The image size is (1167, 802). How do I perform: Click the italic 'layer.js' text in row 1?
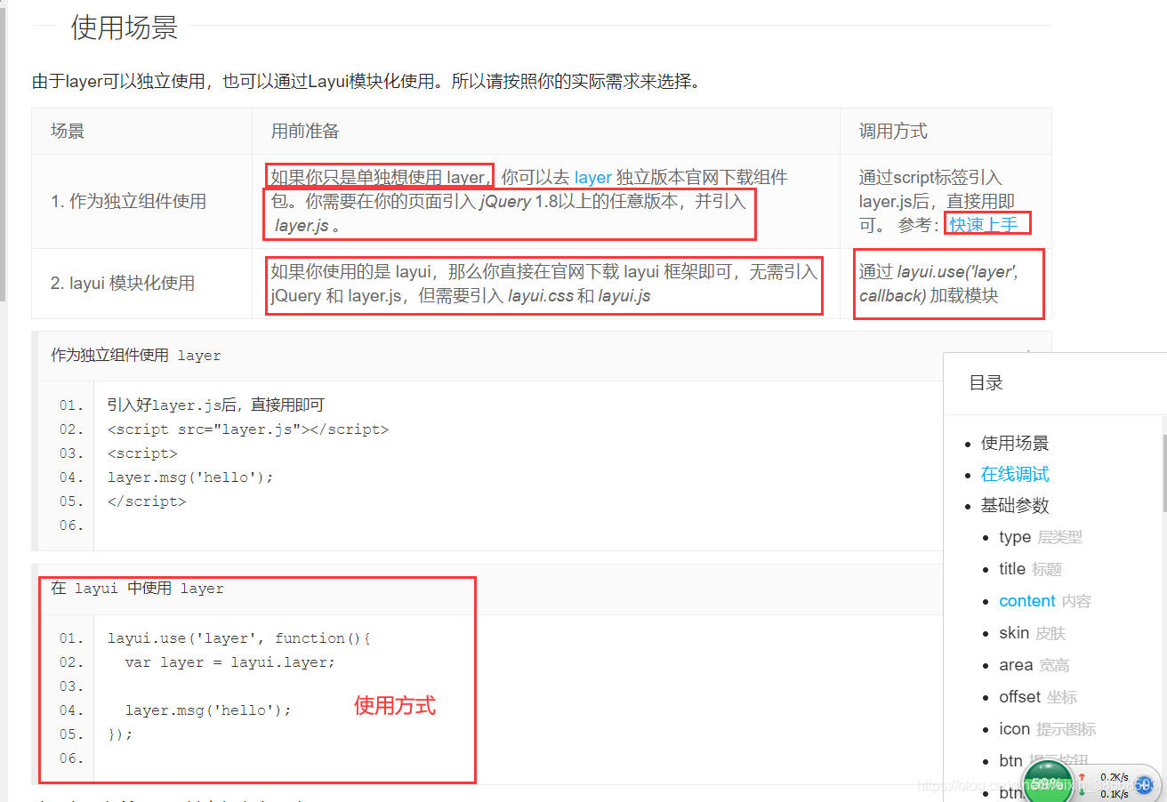click(302, 226)
